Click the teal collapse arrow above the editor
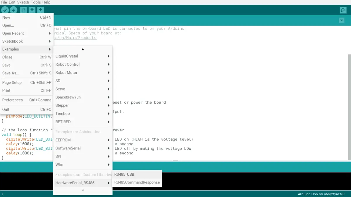351x197 pixels. point(342,20)
